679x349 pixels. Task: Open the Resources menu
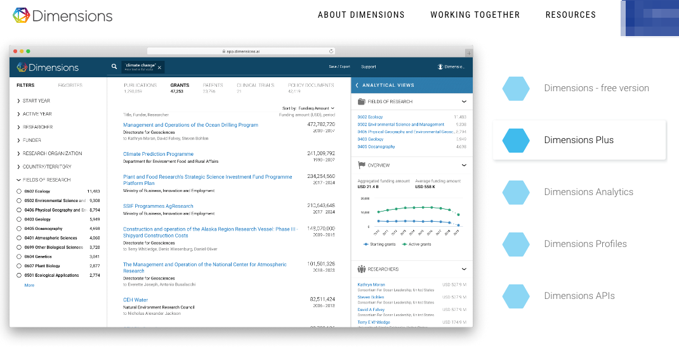570,15
